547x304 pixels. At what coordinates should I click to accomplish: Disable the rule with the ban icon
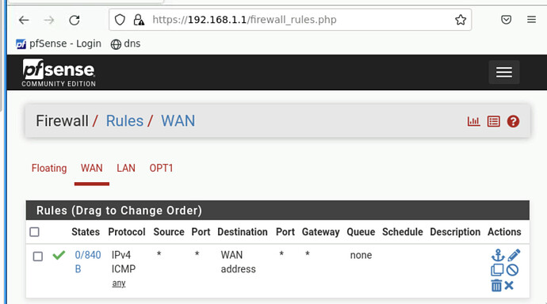pyautogui.click(x=512, y=270)
